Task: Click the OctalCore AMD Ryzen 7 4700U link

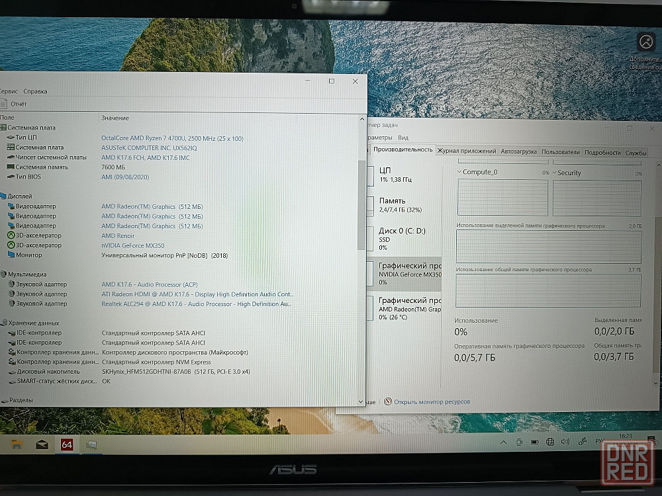Action: (172, 138)
